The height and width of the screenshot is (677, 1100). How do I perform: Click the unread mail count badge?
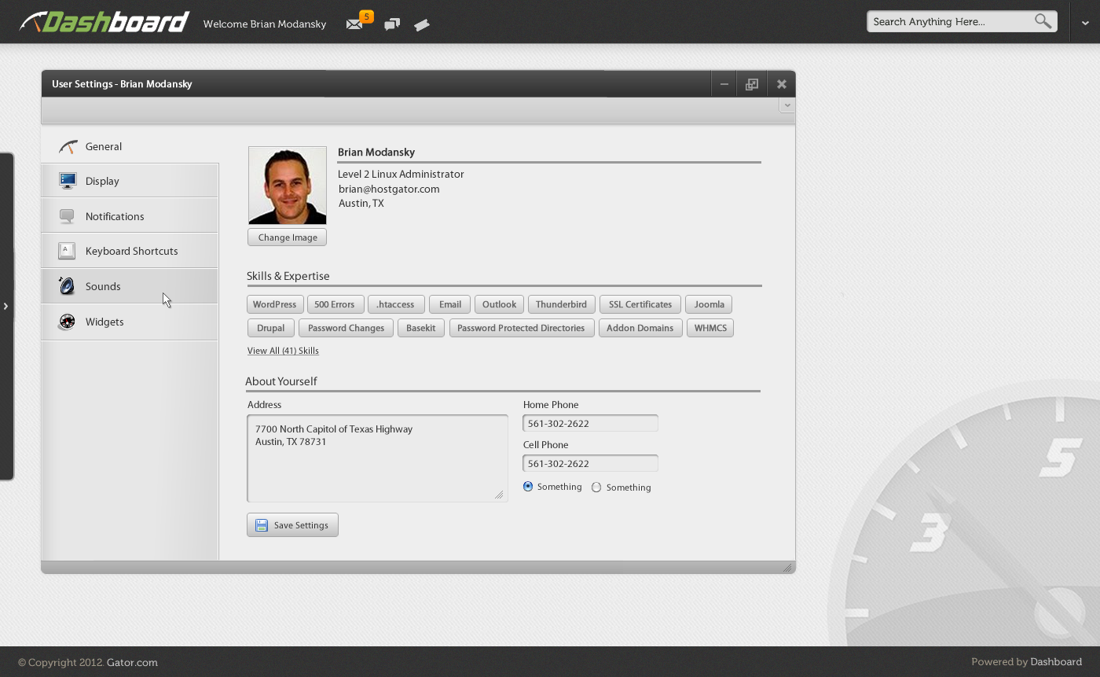366,17
